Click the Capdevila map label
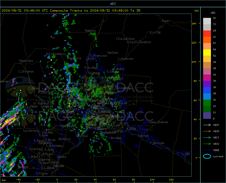Image resolution: width=226 pixels, height=183 pixels. pyautogui.click(x=74, y=58)
